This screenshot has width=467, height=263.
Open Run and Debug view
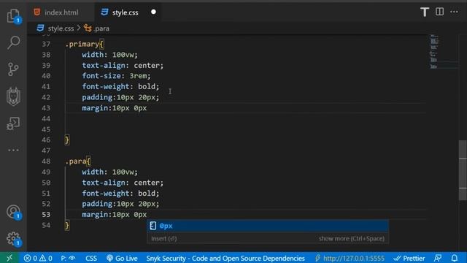[13, 123]
